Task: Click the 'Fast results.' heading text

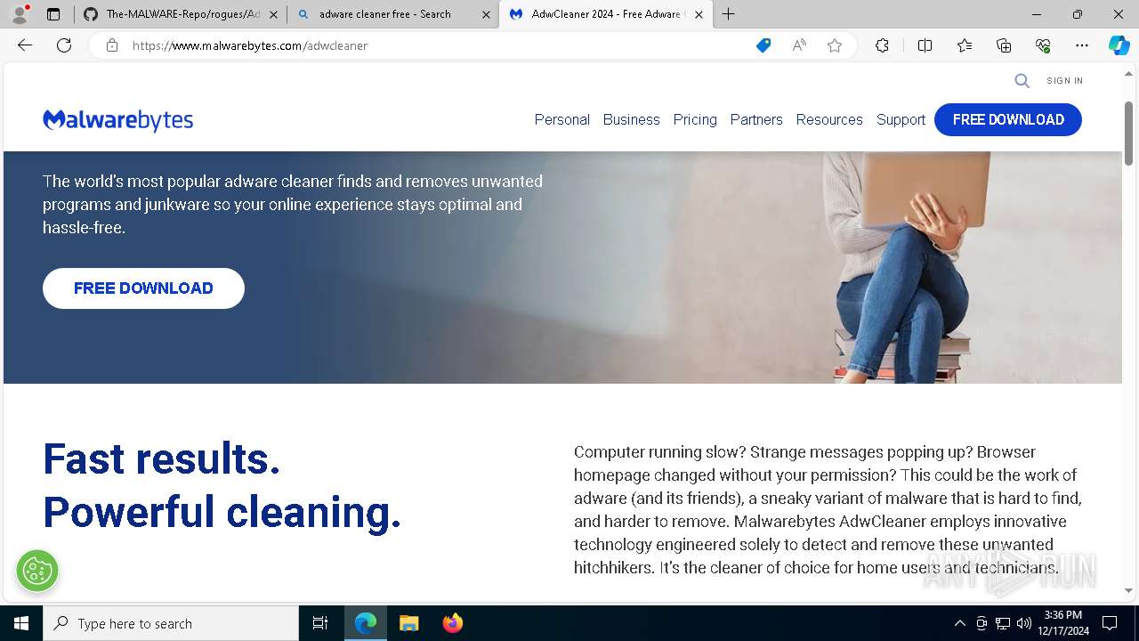Action: pyautogui.click(x=162, y=459)
